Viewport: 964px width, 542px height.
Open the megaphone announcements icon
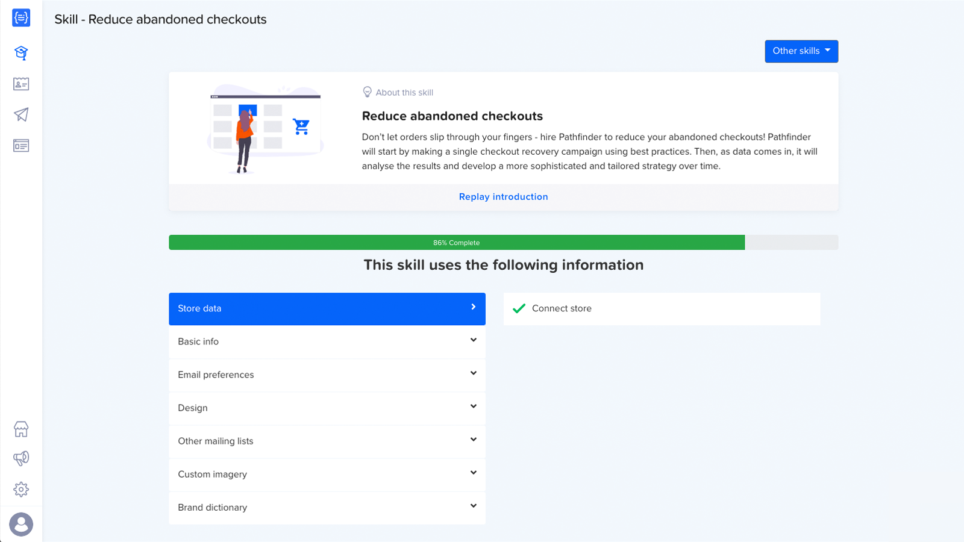pyautogui.click(x=21, y=458)
